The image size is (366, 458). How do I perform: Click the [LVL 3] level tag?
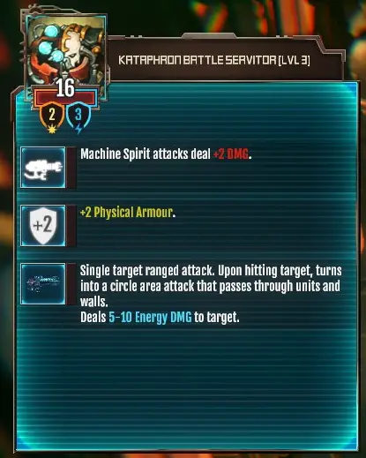tap(294, 60)
